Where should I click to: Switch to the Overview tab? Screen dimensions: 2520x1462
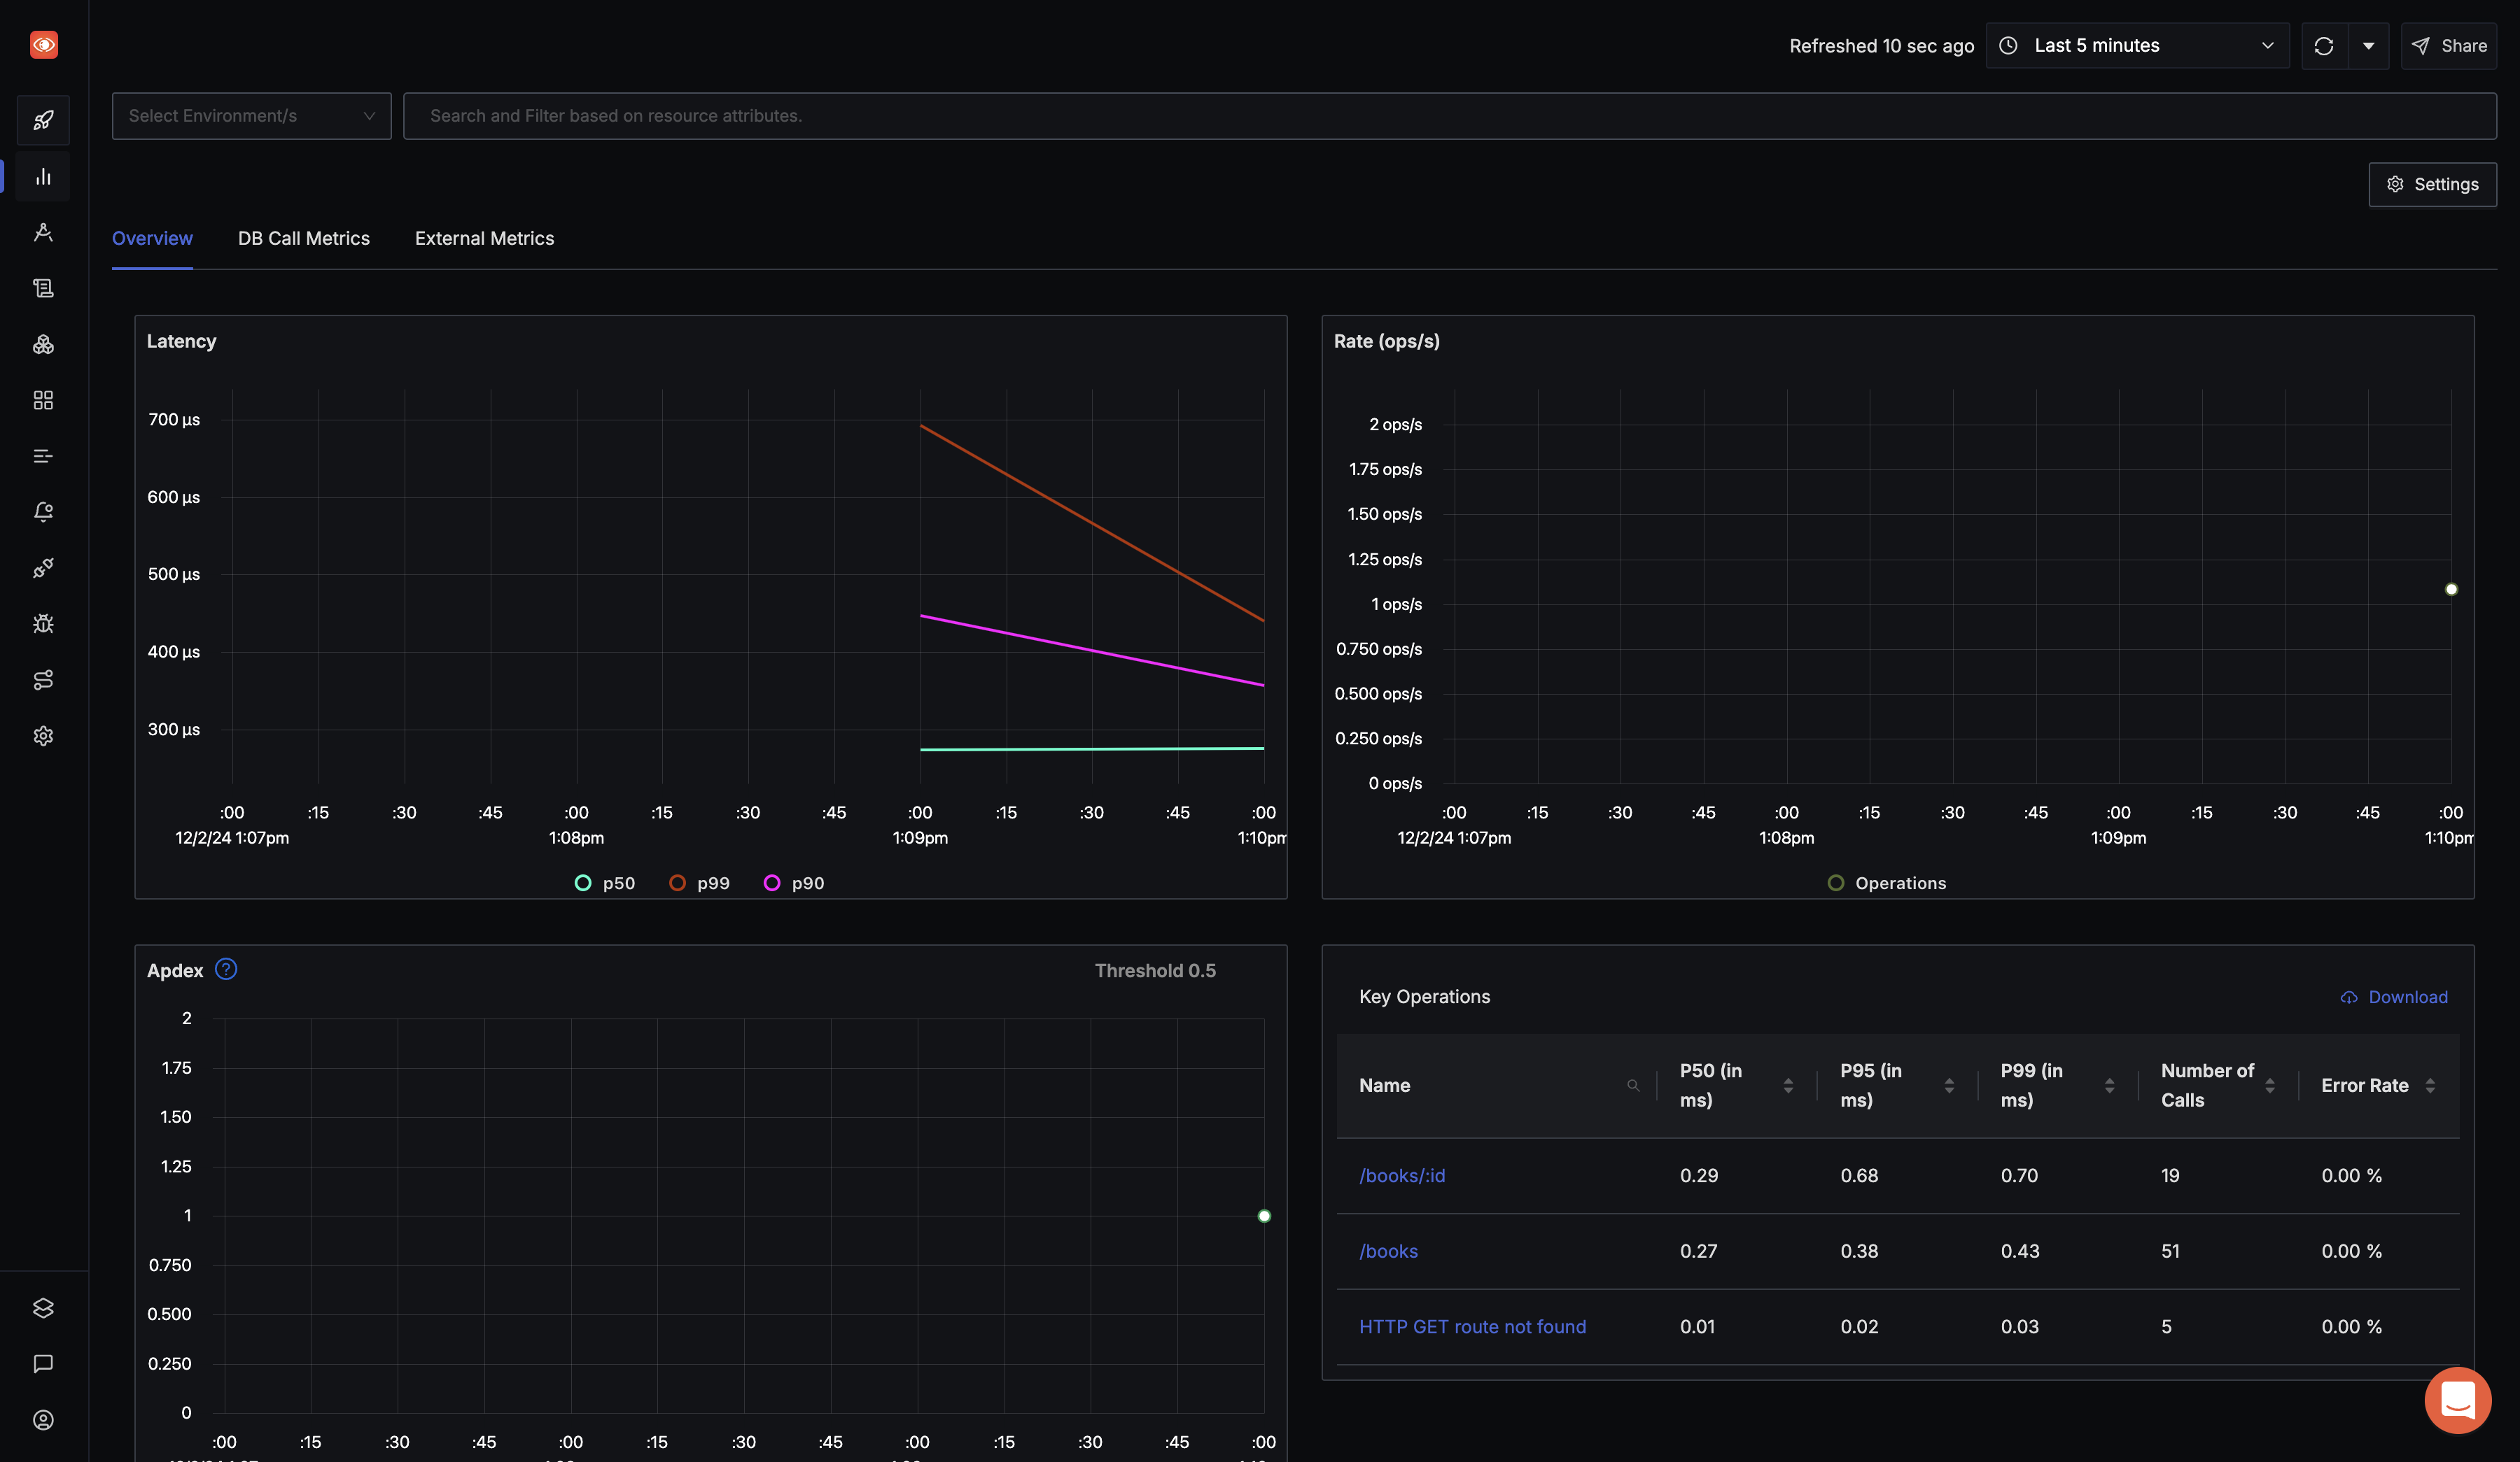click(x=152, y=239)
